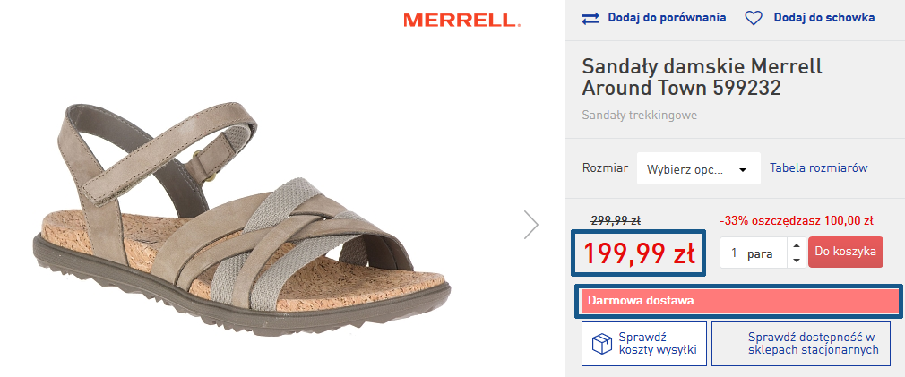Screen dimensions: 905x377
Task: Click the Darmowa dostawa banner
Action: coord(738,301)
